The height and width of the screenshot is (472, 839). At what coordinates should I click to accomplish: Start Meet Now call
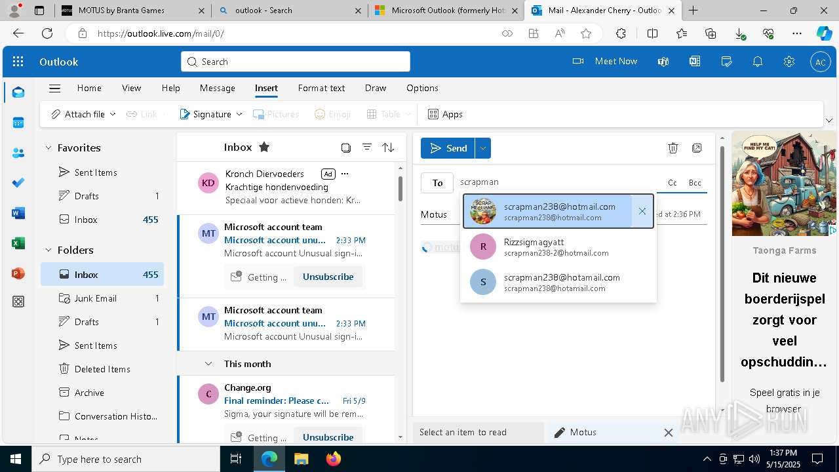tap(604, 61)
